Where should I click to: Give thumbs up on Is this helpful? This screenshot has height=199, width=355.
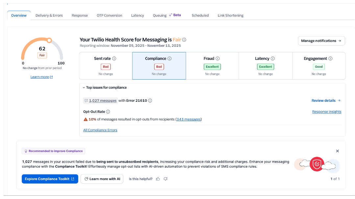point(158,179)
